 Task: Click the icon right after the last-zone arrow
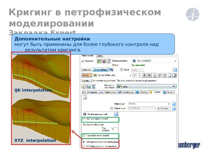click(x=155, y=75)
